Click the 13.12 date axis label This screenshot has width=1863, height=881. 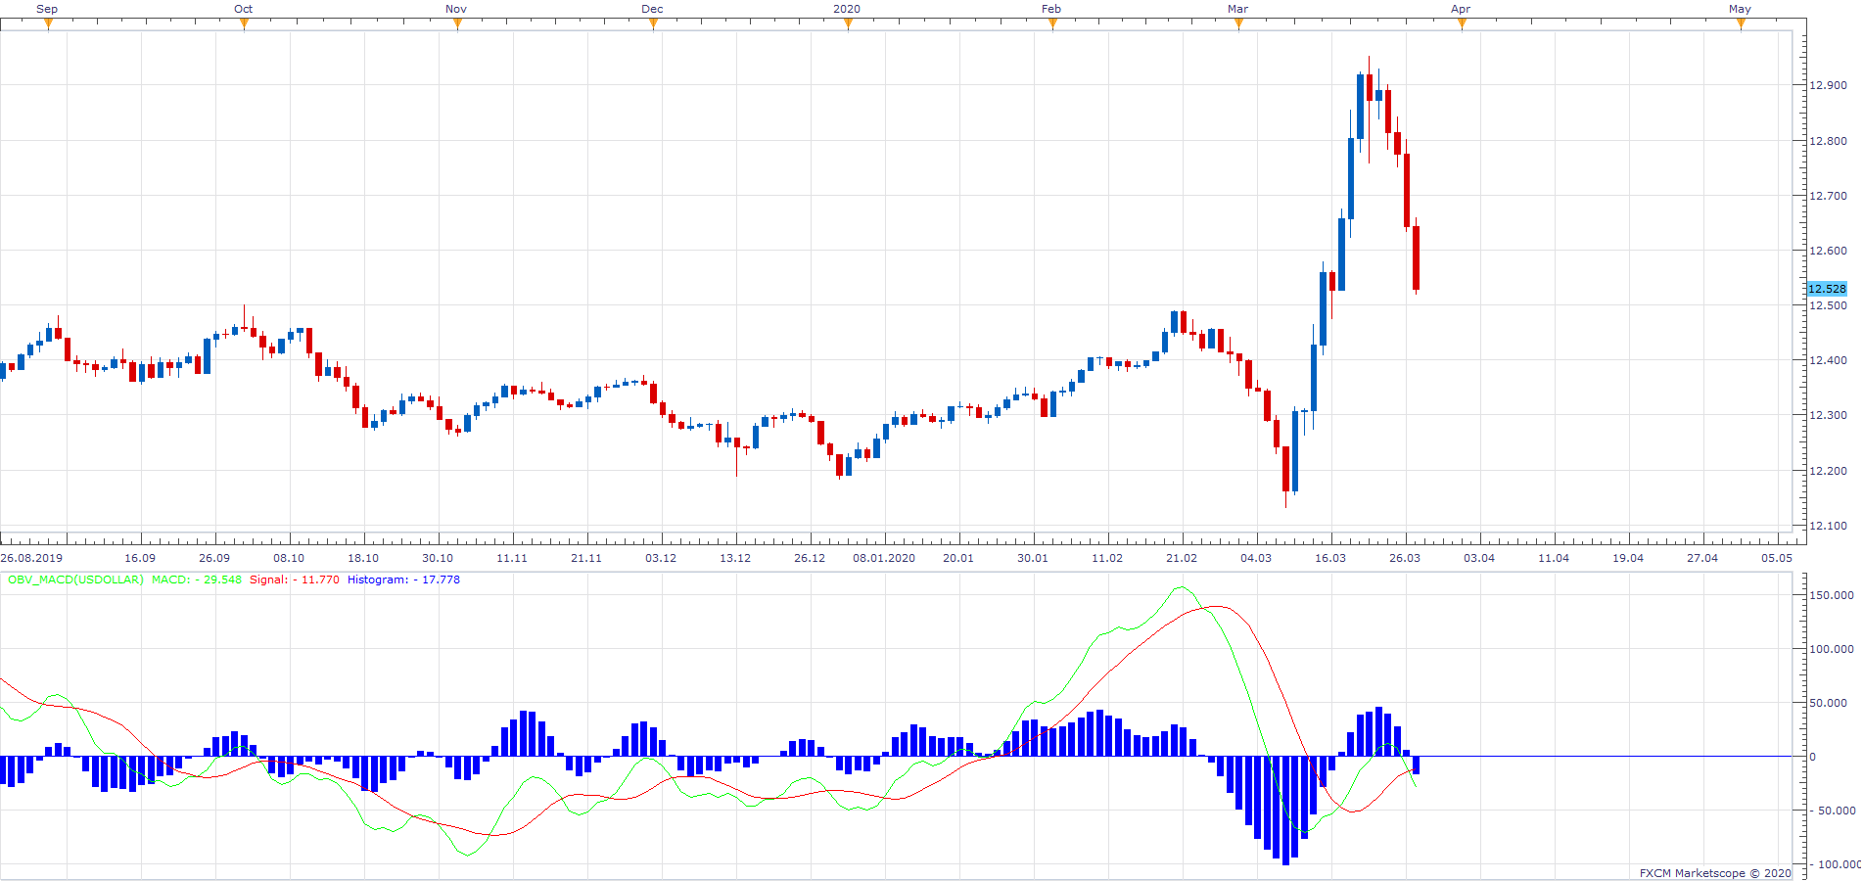[735, 558]
